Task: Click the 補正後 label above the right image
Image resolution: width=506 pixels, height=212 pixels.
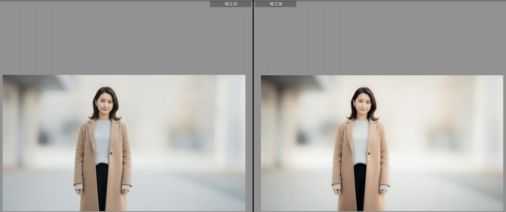Action: click(275, 4)
